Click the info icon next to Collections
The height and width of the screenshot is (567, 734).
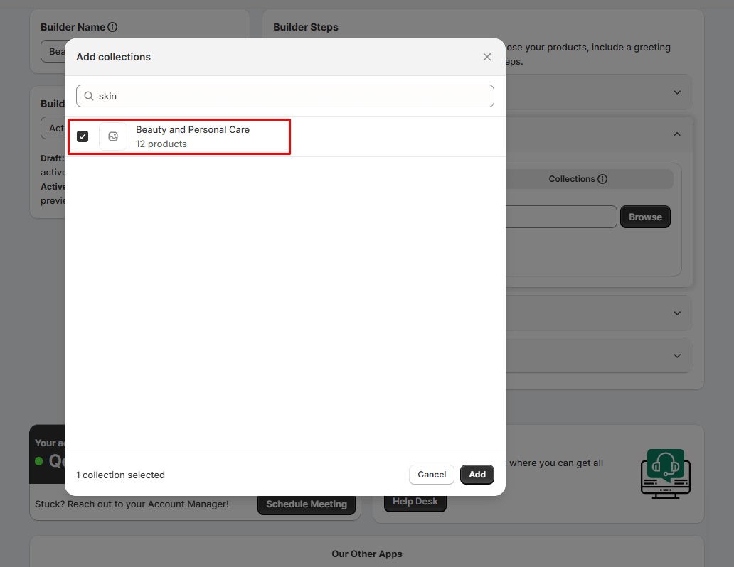click(602, 179)
